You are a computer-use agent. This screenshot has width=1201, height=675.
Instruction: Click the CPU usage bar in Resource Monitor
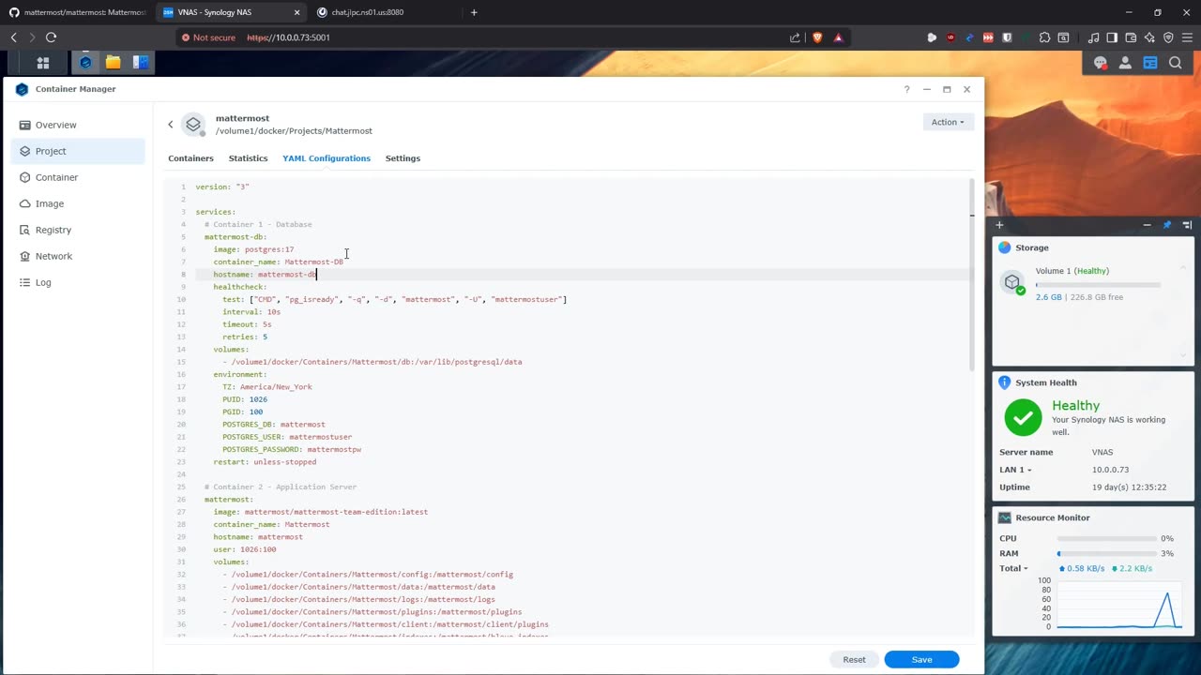point(1106,538)
